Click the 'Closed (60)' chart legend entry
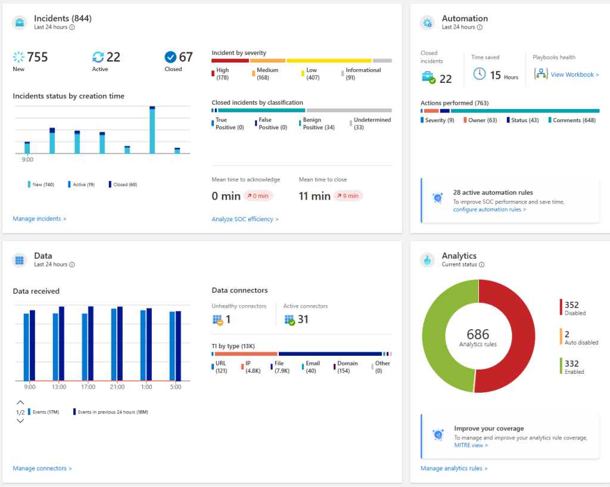Screen dimensions: 610x487 click(x=123, y=185)
